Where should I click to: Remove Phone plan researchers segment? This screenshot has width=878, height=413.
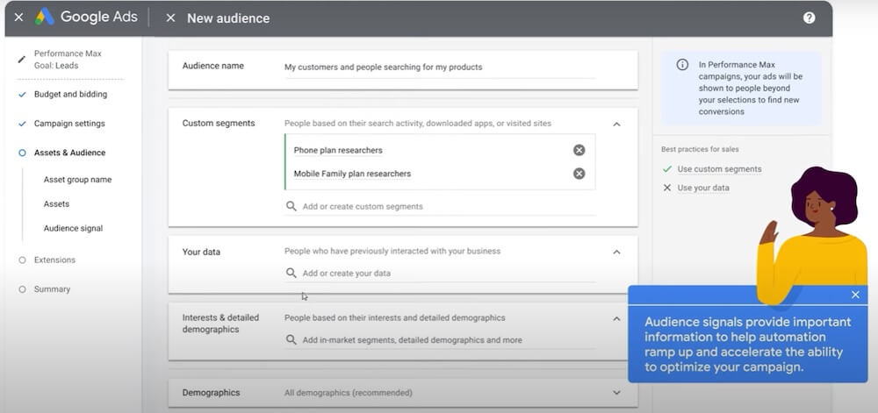click(579, 150)
